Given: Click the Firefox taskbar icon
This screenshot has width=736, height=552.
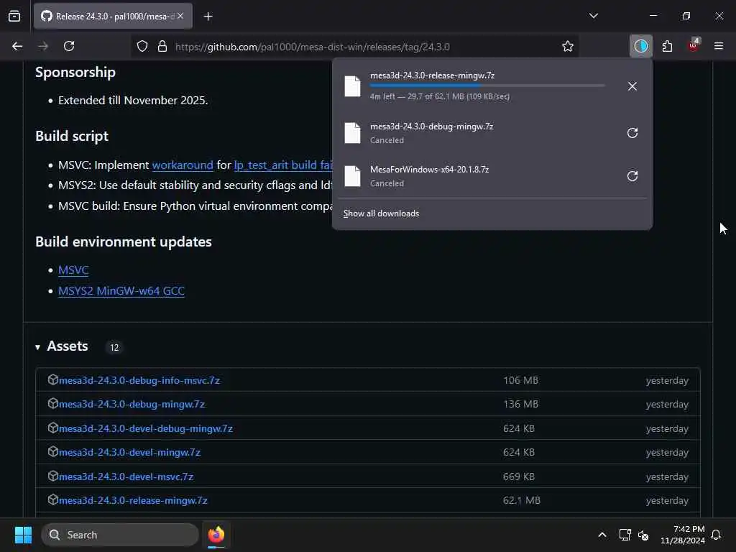Looking at the screenshot, I should 216,535.
